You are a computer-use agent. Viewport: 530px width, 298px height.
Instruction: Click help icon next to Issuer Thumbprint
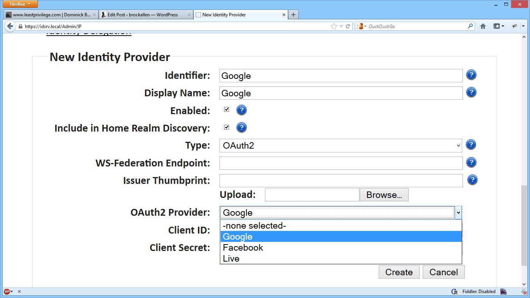(x=472, y=180)
